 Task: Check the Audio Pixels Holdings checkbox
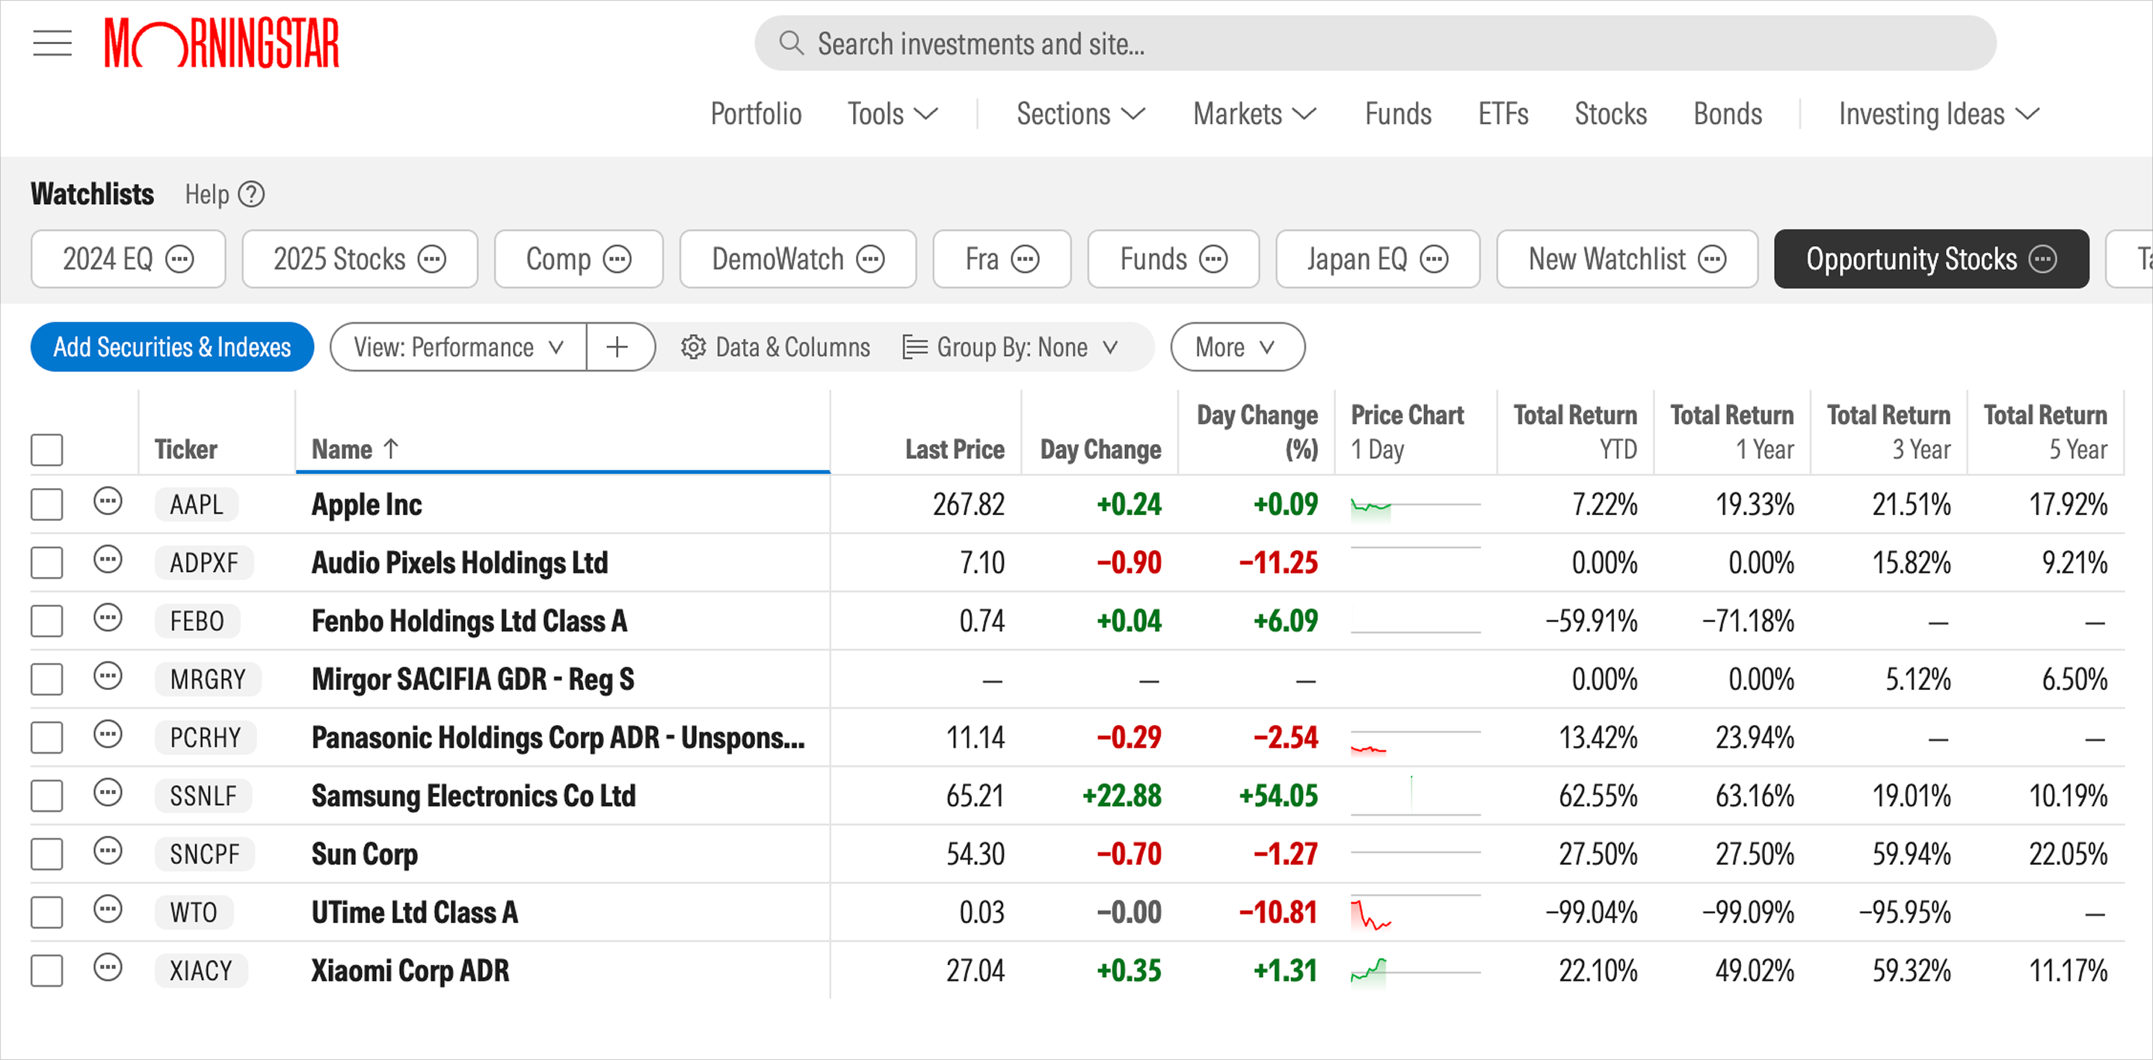point(47,563)
